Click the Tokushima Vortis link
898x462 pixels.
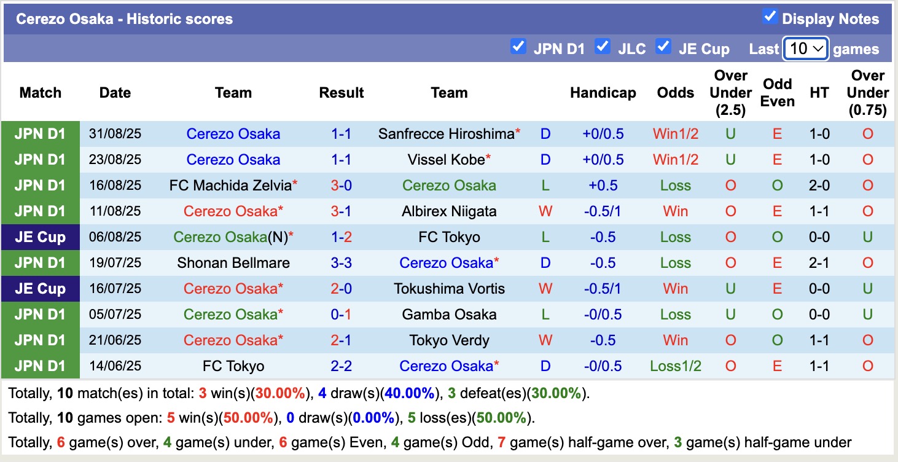click(449, 288)
